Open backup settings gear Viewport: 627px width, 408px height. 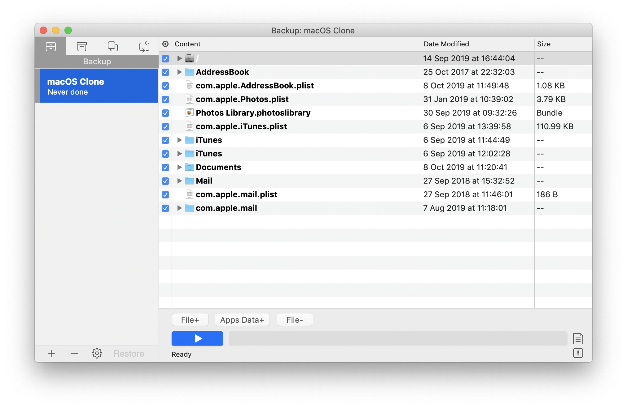pyautogui.click(x=97, y=353)
